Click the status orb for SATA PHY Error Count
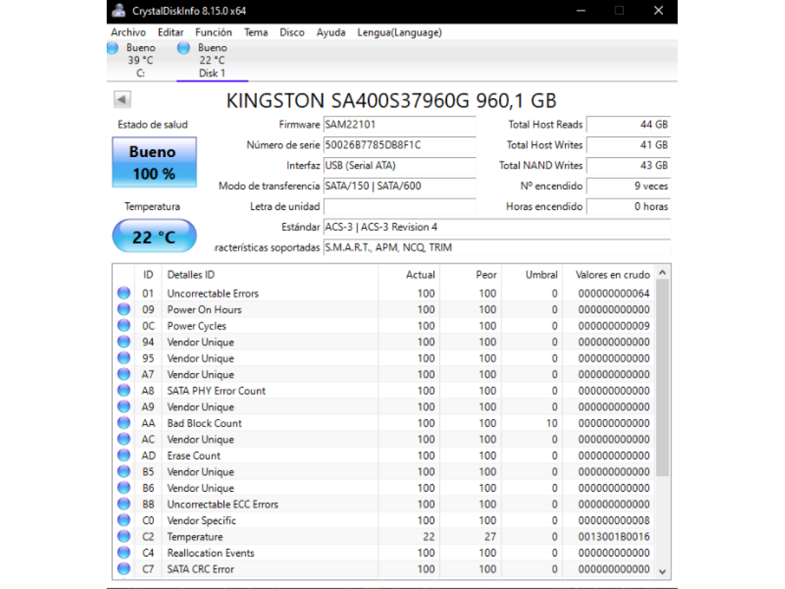The height and width of the screenshot is (589, 785). (x=124, y=391)
